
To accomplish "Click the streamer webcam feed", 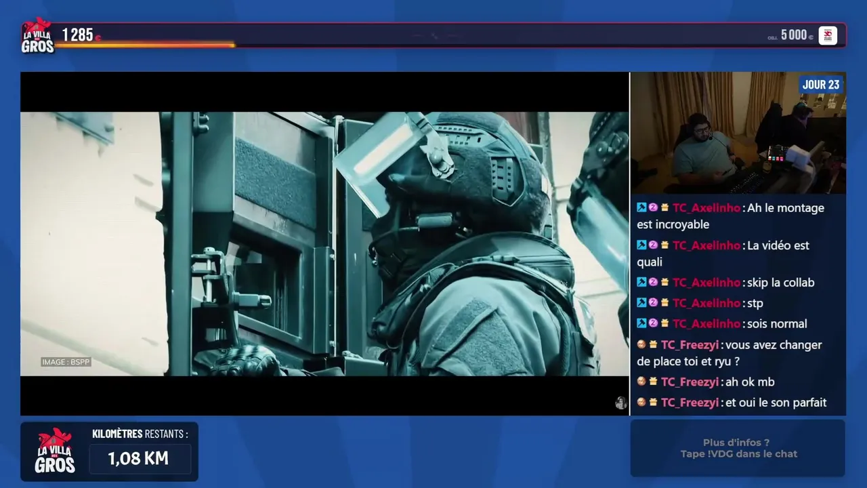I will (738, 133).
